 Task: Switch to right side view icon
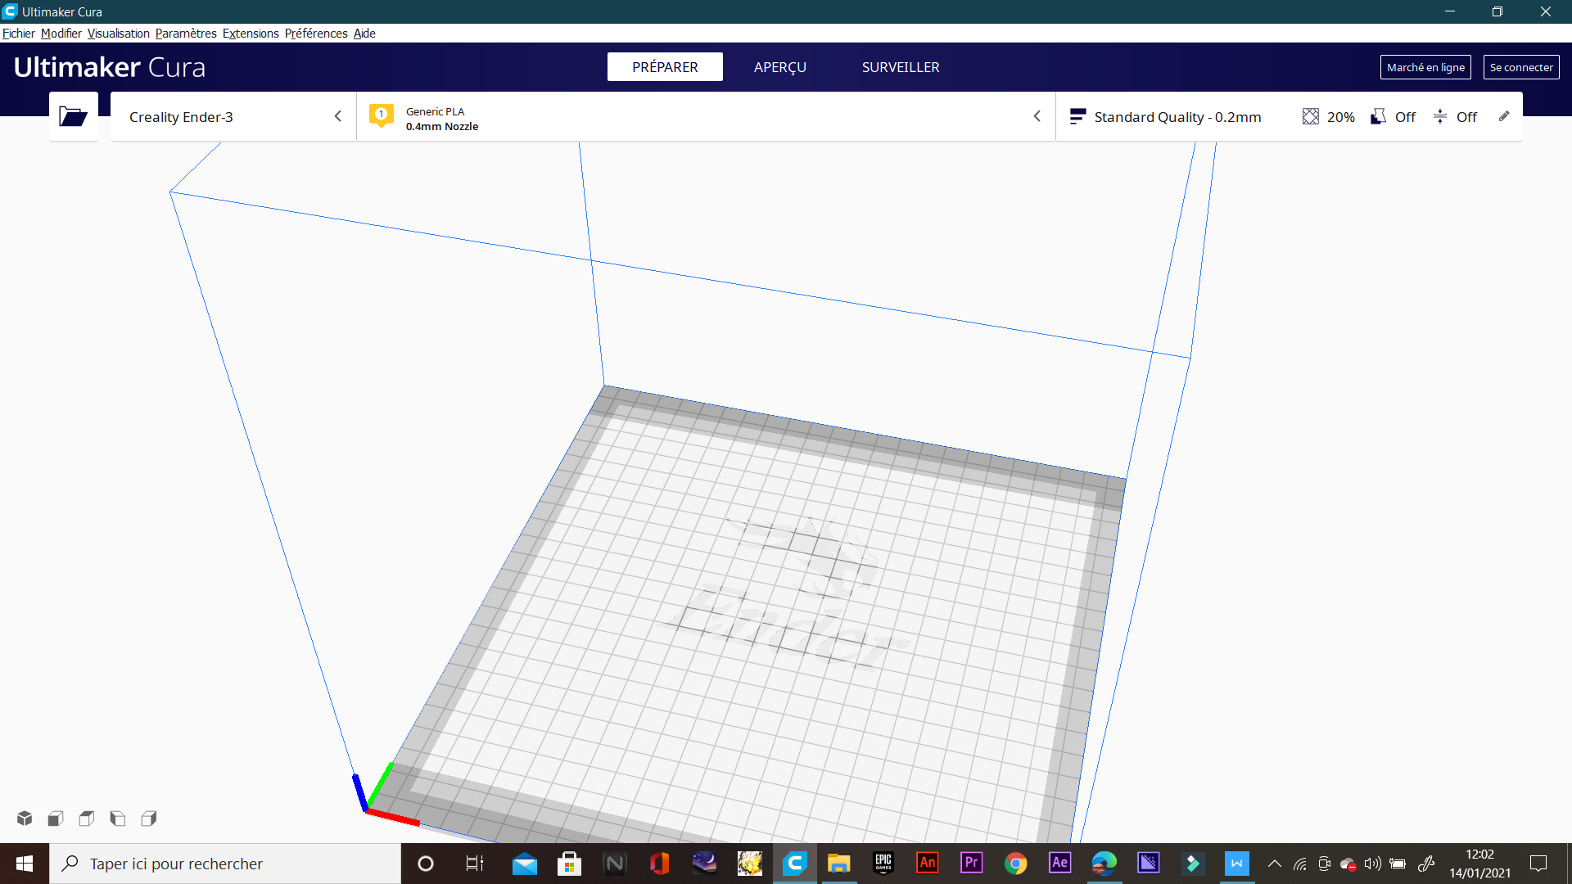click(149, 818)
